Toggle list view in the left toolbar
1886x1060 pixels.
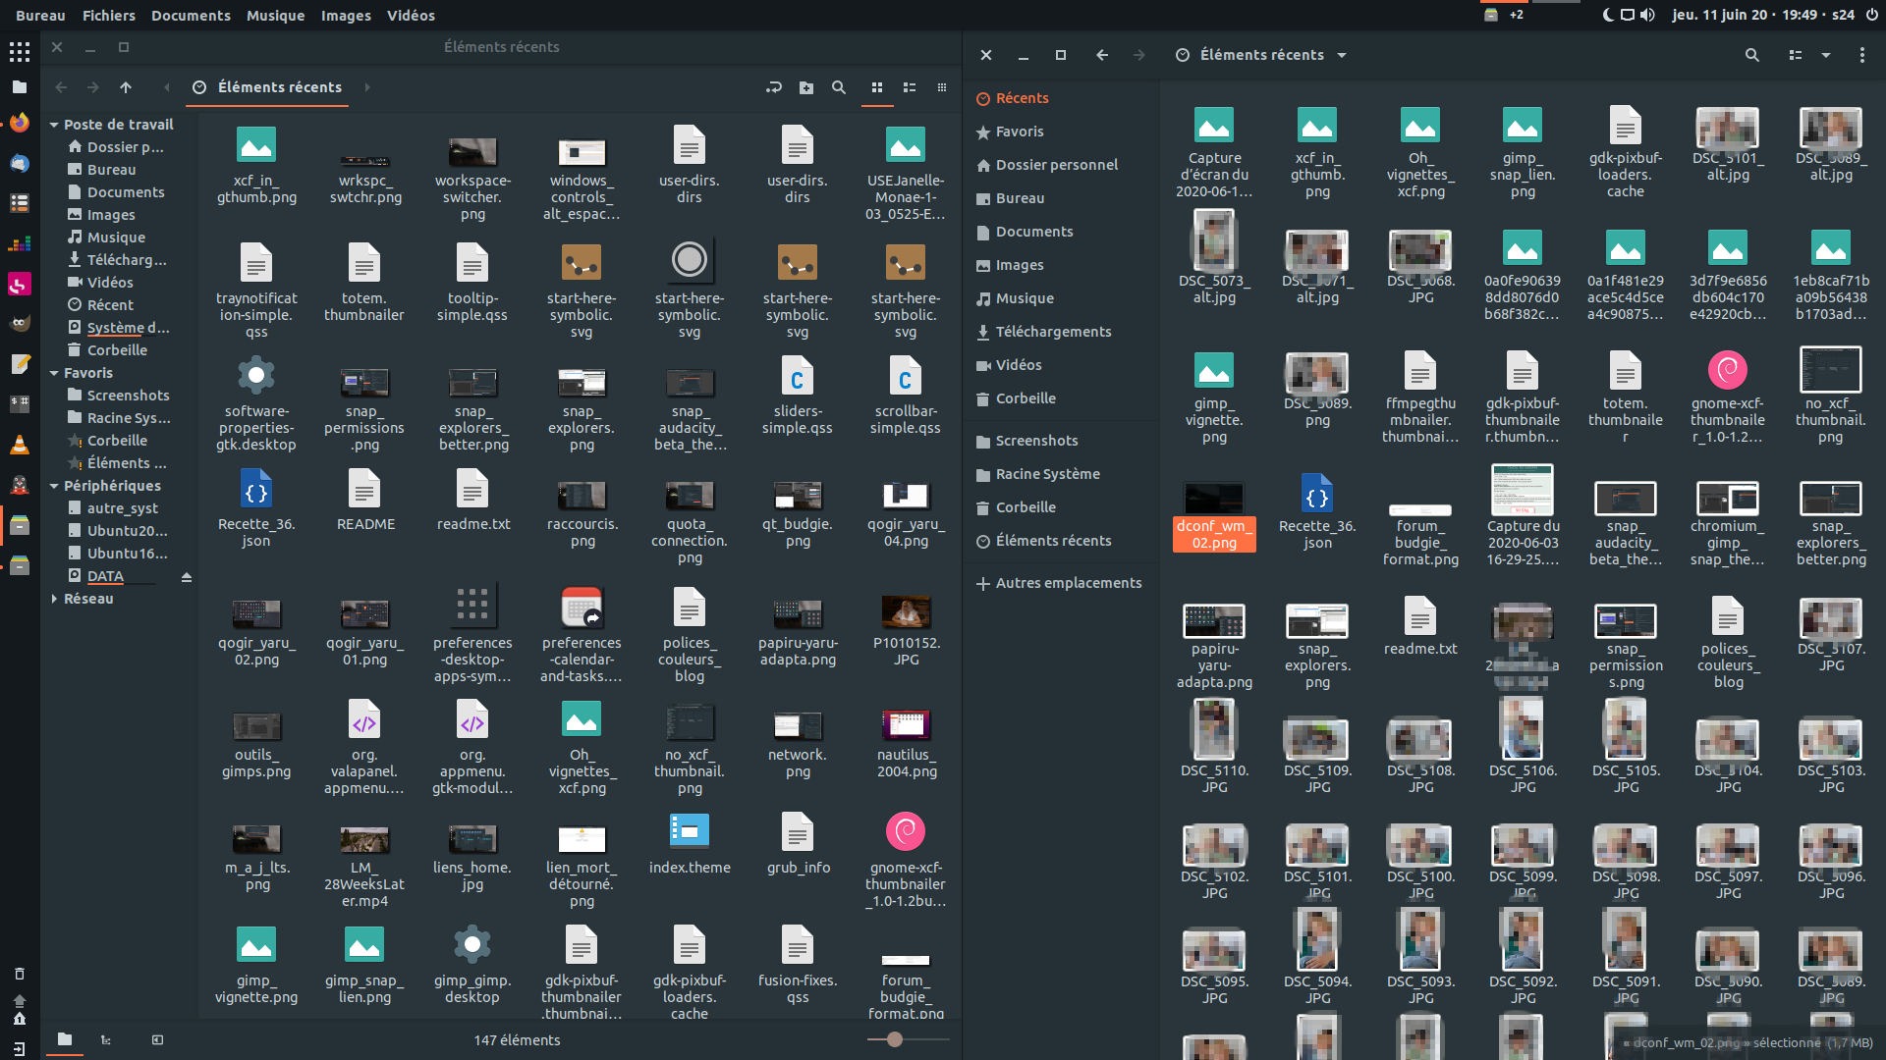910,87
